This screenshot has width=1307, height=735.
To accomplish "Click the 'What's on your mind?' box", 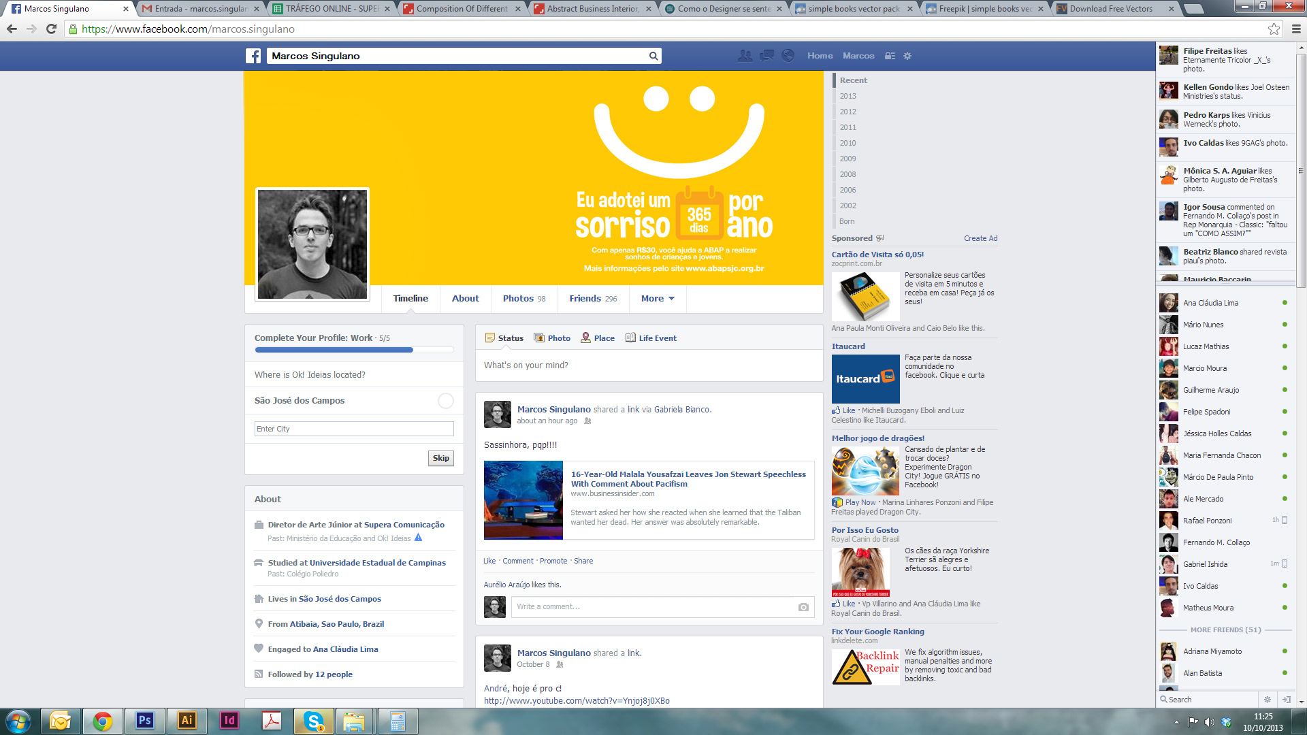I will point(649,365).
